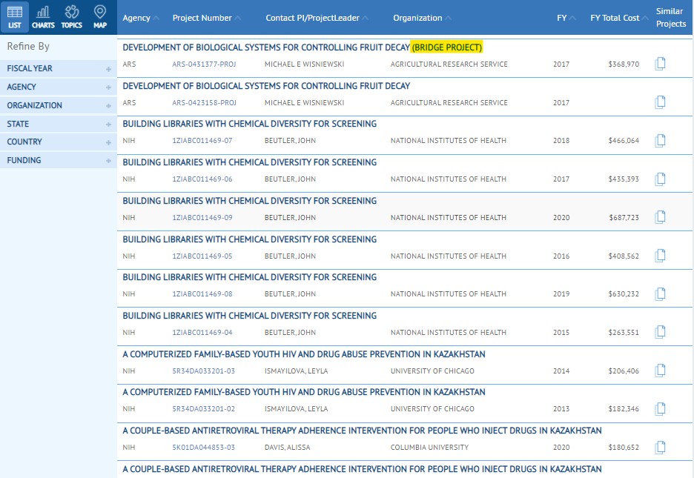Open project number 1ZIABC011469-08

click(202, 294)
